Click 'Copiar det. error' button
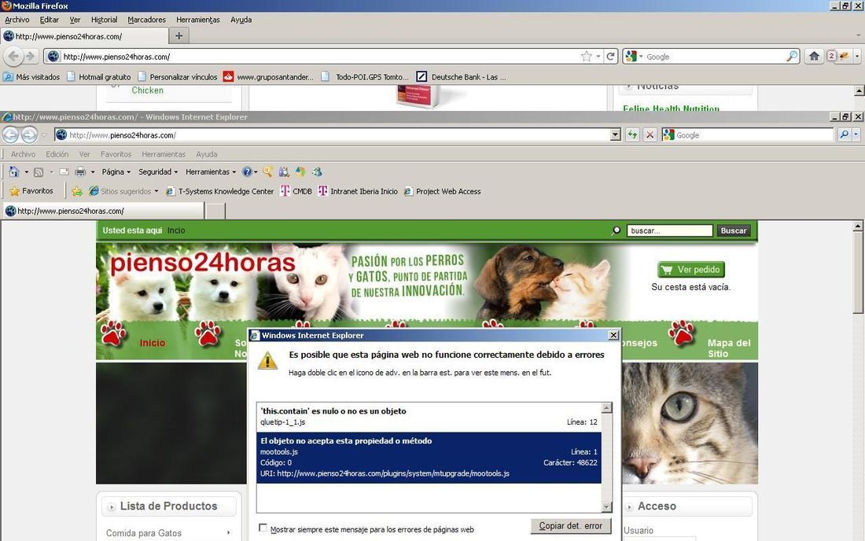Image resolution: width=865 pixels, height=541 pixels. pos(570,526)
